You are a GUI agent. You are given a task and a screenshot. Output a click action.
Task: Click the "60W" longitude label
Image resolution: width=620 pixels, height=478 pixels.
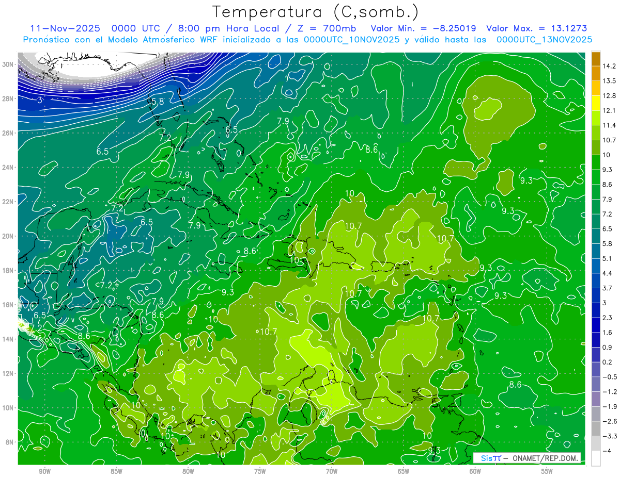[475, 470]
